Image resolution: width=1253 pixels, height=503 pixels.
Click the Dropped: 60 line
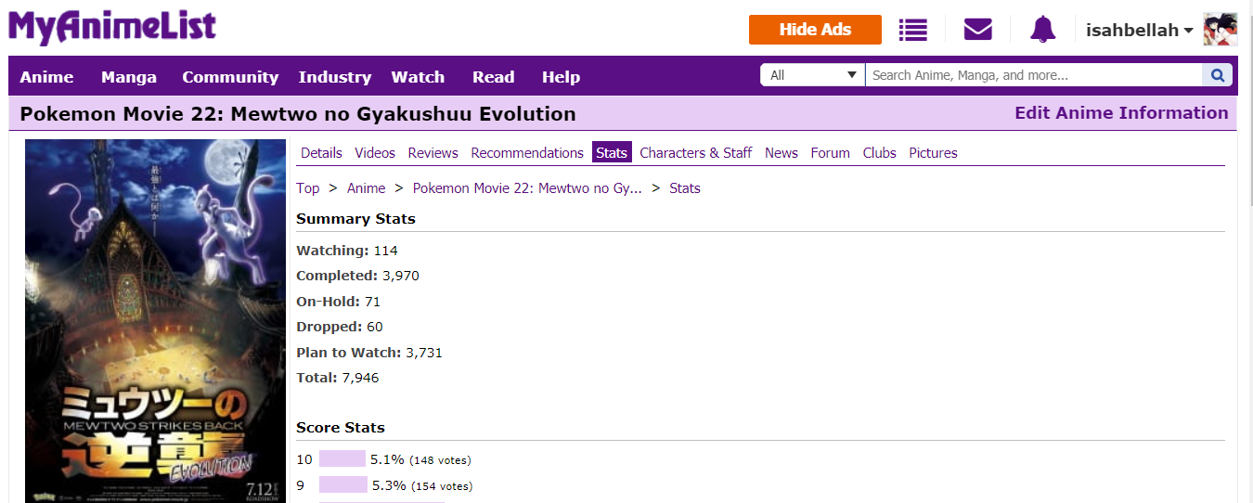coord(340,327)
